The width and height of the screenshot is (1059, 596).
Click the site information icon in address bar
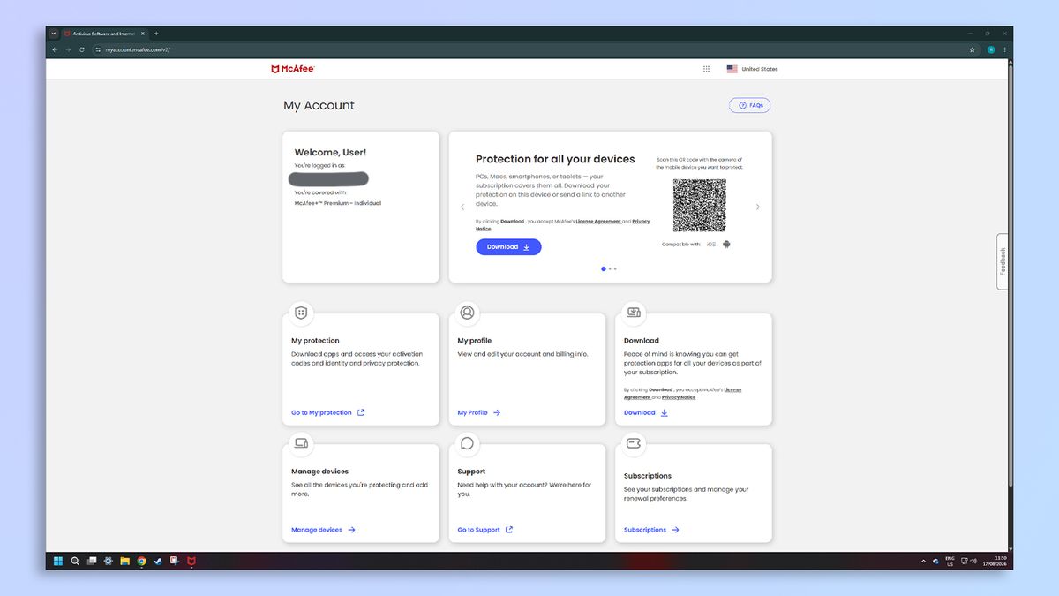tap(98, 49)
